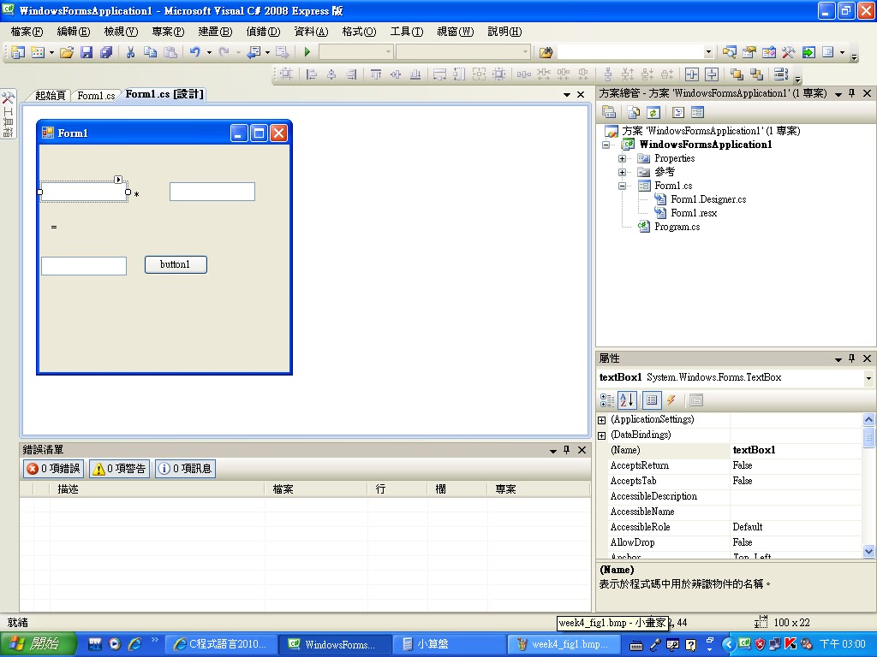Click the Copy toolbar icon

(150, 52)
